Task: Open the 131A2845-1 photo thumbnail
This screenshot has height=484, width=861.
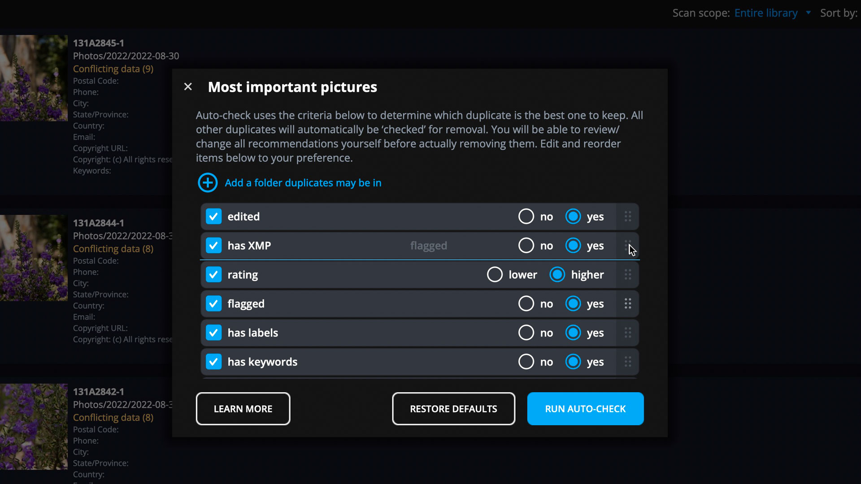Action: [34, 78]
